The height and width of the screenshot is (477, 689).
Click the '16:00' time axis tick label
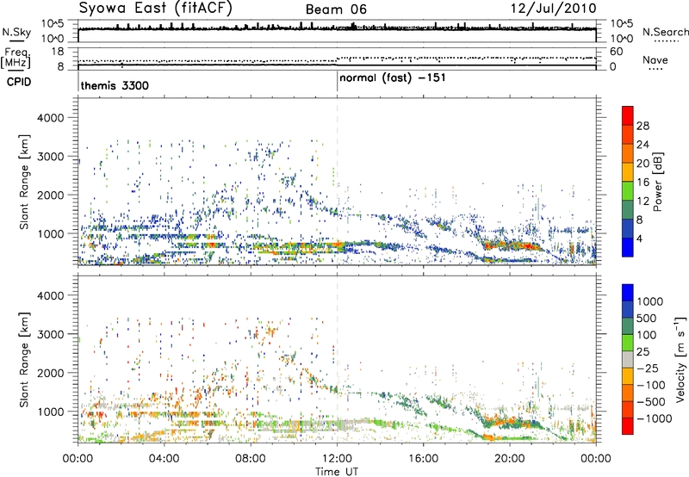pyautogui.click(x=423, y=459)
